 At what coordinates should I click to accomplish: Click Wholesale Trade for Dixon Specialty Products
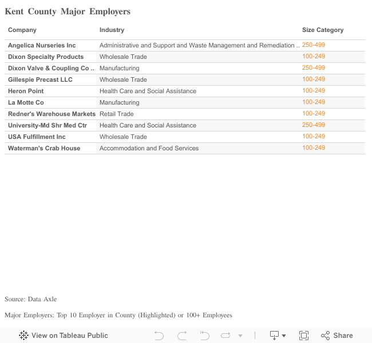click(123, 57)
